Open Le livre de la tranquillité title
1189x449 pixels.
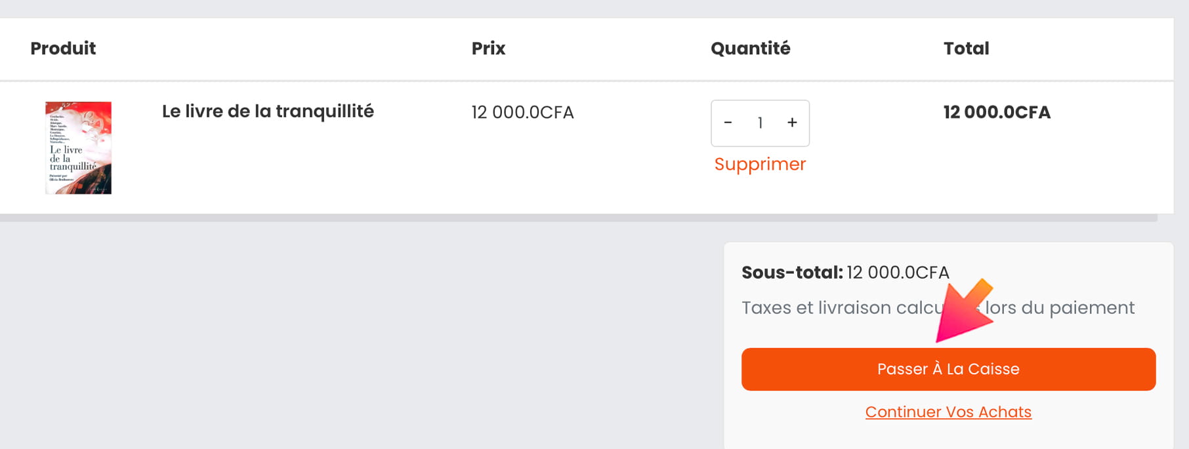click(x=268, y=111)
